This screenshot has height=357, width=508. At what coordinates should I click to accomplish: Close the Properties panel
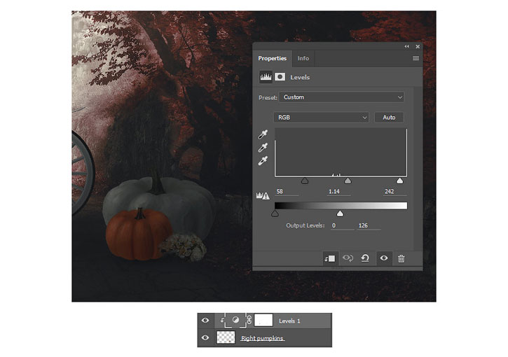(418, 46)
